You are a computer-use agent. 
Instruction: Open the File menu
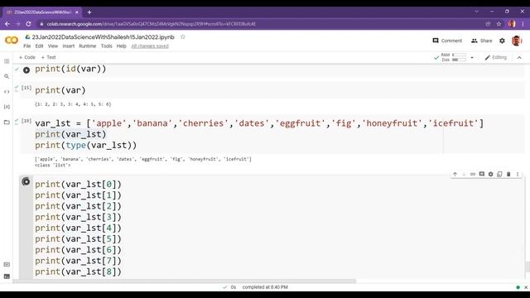27,46
